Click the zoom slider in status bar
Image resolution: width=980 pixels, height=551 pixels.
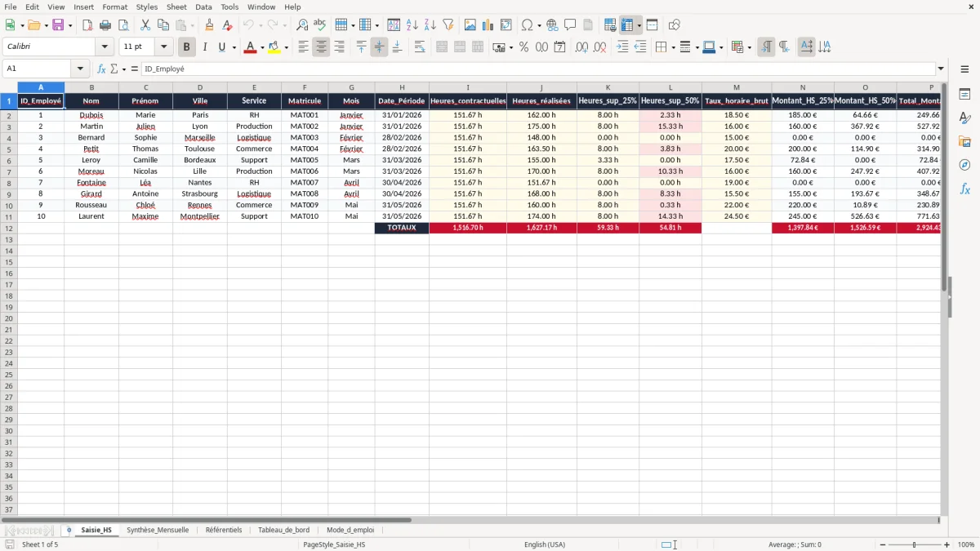914,544
